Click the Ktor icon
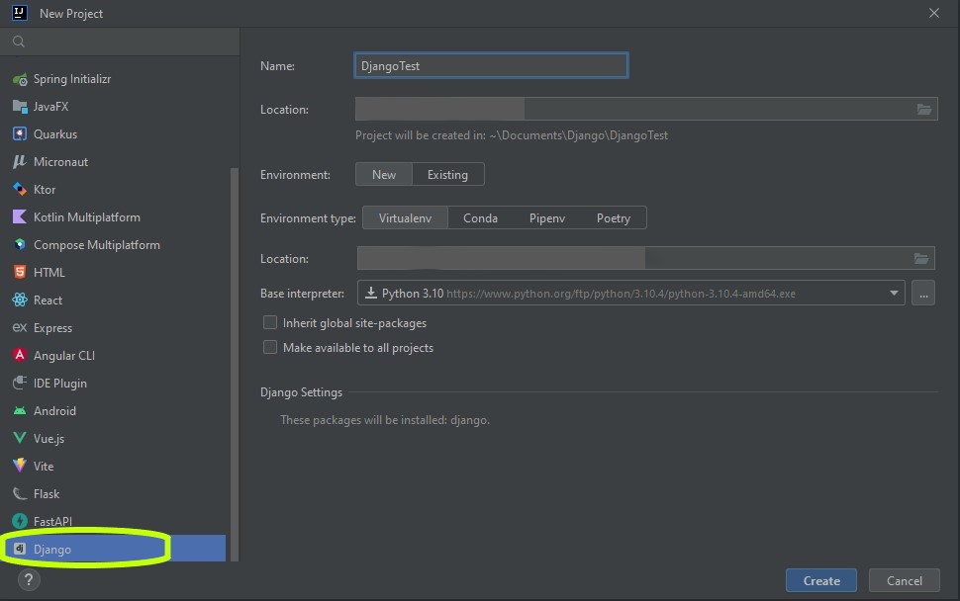The image size is (960, 601). (20, 190)
